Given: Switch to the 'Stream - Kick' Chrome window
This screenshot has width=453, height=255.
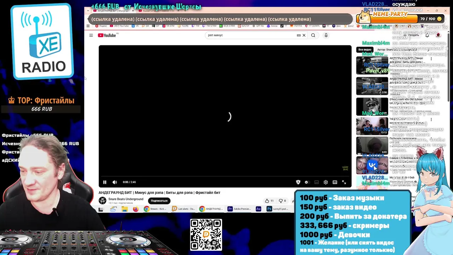Looking at the screenshot, I should coord(155,209).
